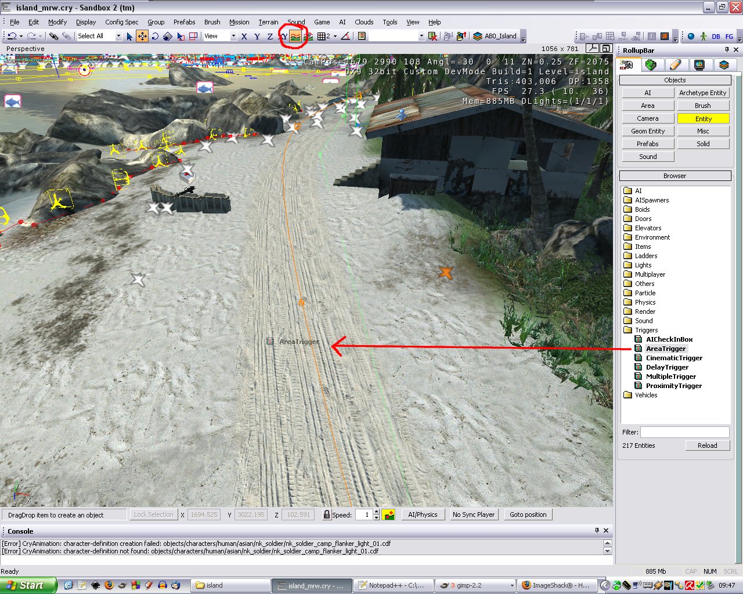Toggle the AI/Physics simulation
The width and height of the screenshot is (743, 594).
(x=423, y=515)
